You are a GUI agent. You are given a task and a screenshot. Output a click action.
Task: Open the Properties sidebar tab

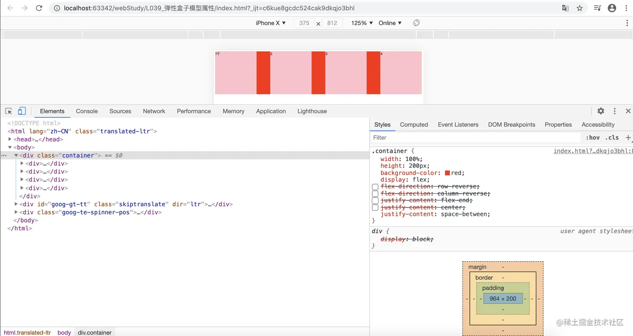[x=558, y=124]
